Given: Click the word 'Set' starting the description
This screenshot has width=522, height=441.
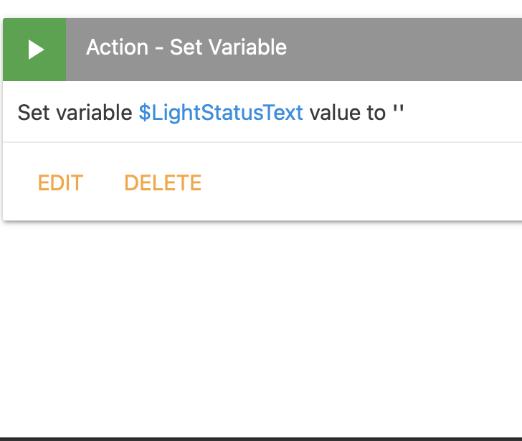Looking at the screenshot, I should pyautogui.click(x=33, y=113).
